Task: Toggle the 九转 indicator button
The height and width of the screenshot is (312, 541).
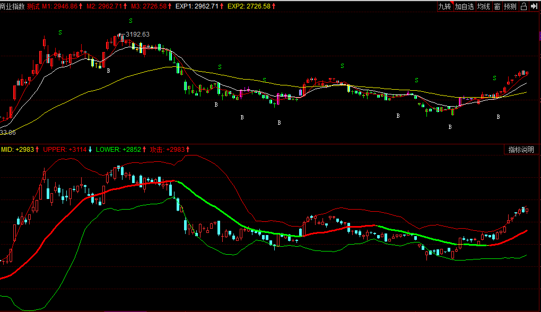Action: 444,6
